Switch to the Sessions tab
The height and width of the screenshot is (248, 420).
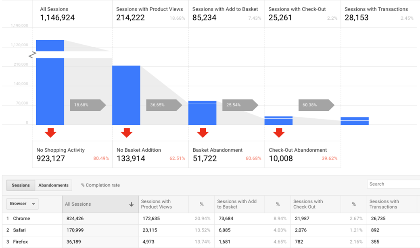click(x=21, y=185)
